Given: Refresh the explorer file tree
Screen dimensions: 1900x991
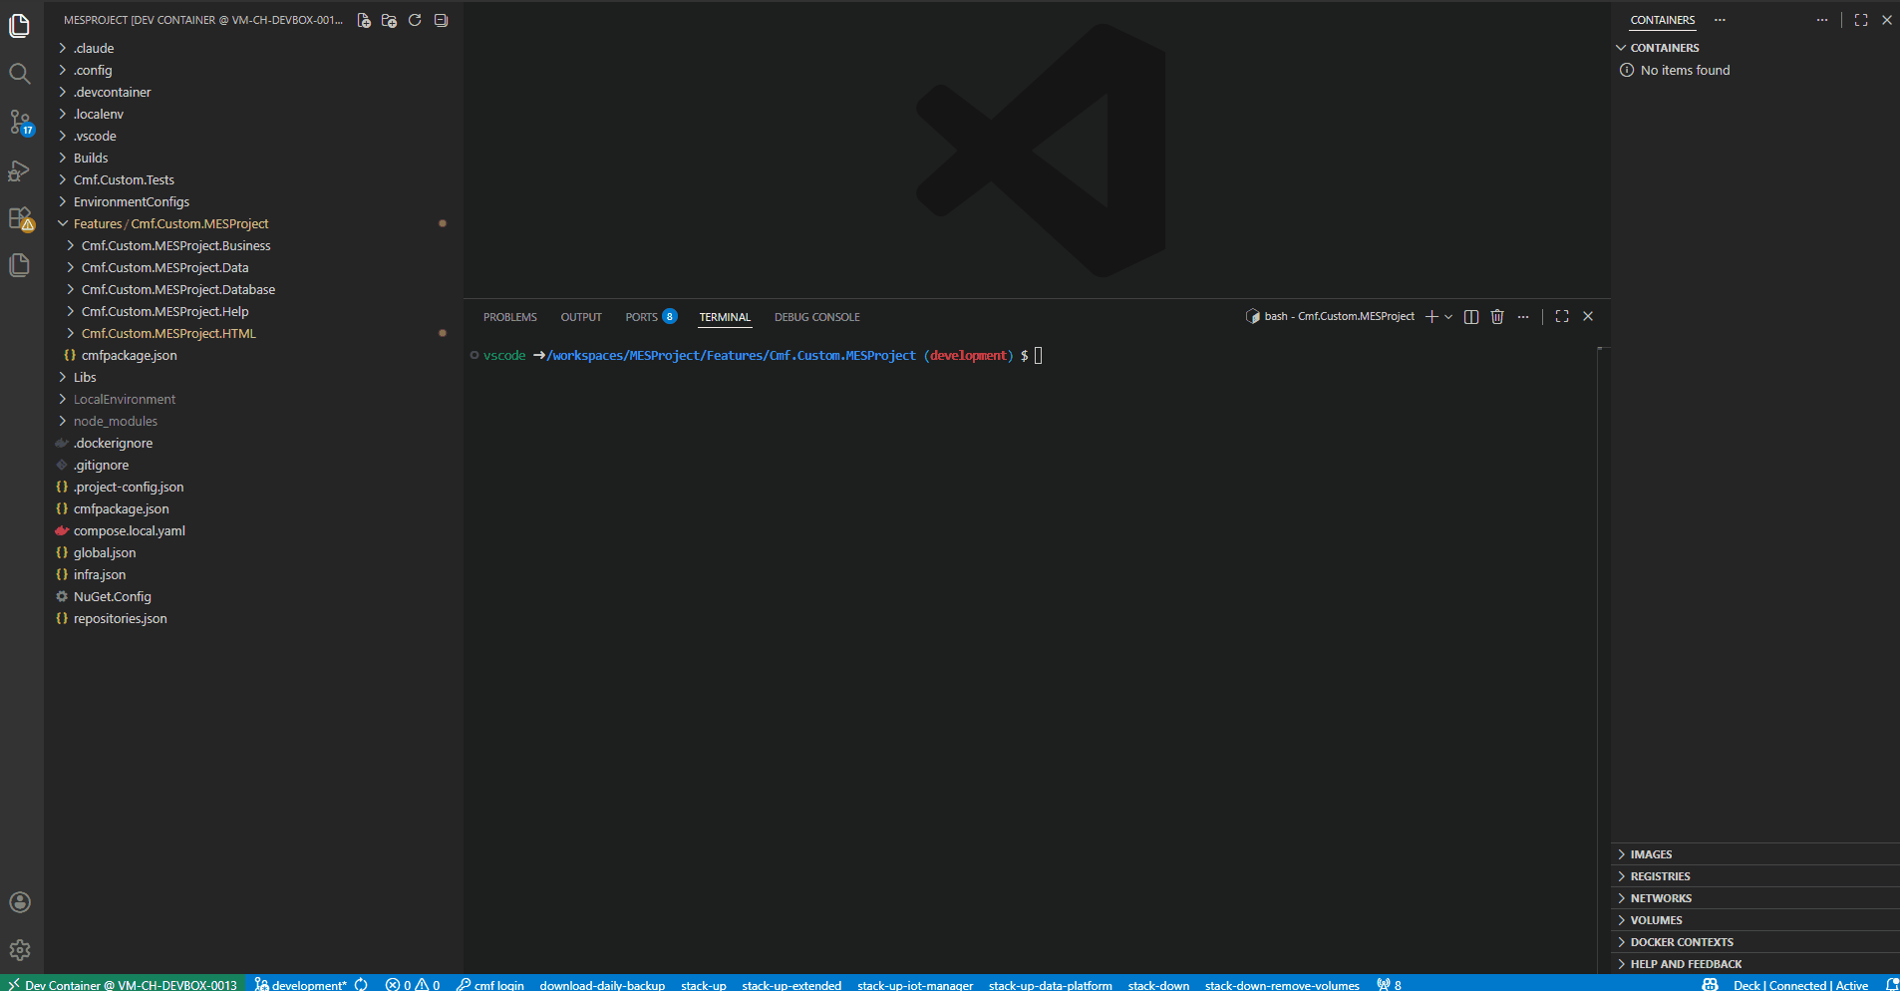Looking at the screenshot, I should pos(415,20).
